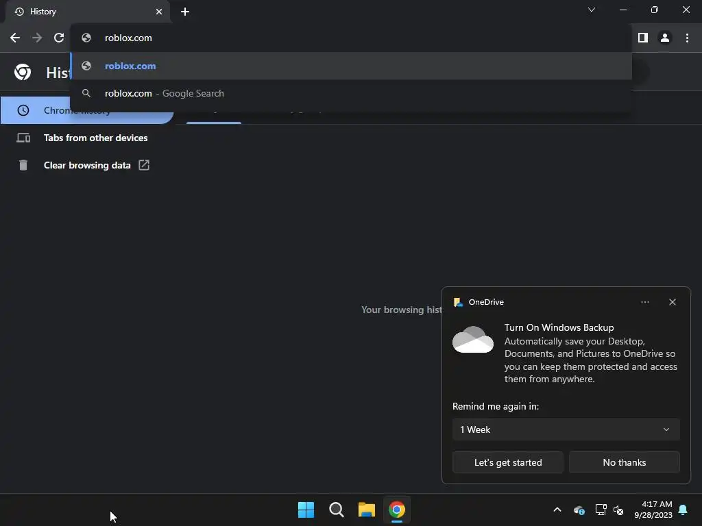Image resolution: width=702 pixels, height=526 pixels.
Task: Click the external link icon after Clear browsing data
Action: pos(144,165)
